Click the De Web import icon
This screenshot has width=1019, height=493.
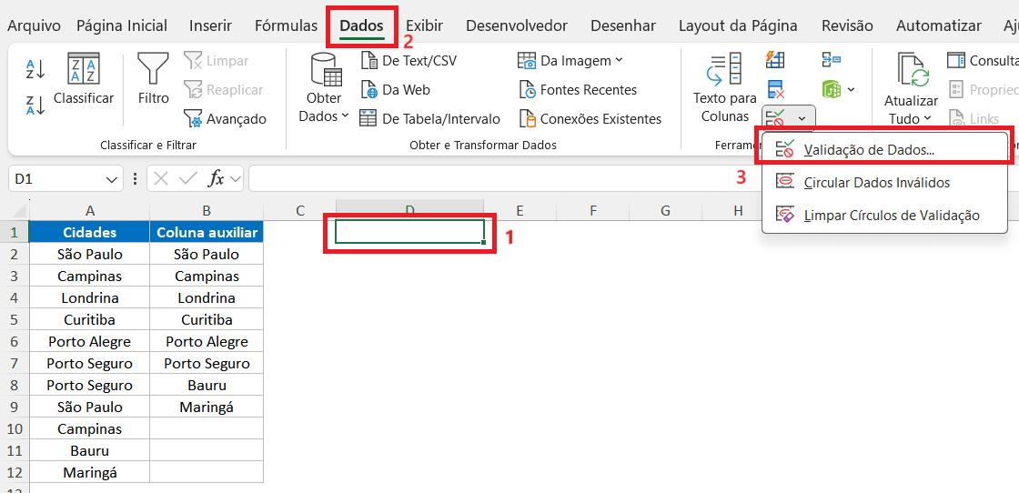point(369,90)
